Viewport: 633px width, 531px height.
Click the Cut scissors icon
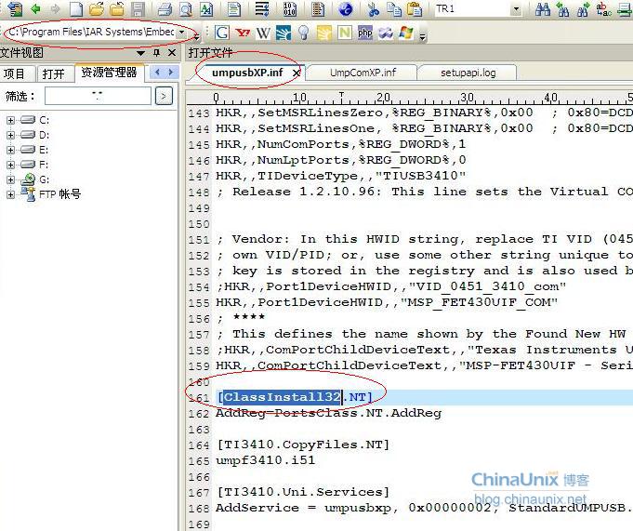pos(374,10)
